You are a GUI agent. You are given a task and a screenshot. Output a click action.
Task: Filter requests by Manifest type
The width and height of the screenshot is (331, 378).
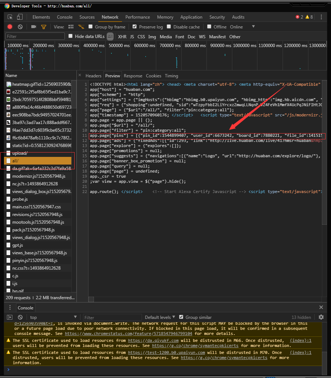pyautogui.click(x=217, y=36)
